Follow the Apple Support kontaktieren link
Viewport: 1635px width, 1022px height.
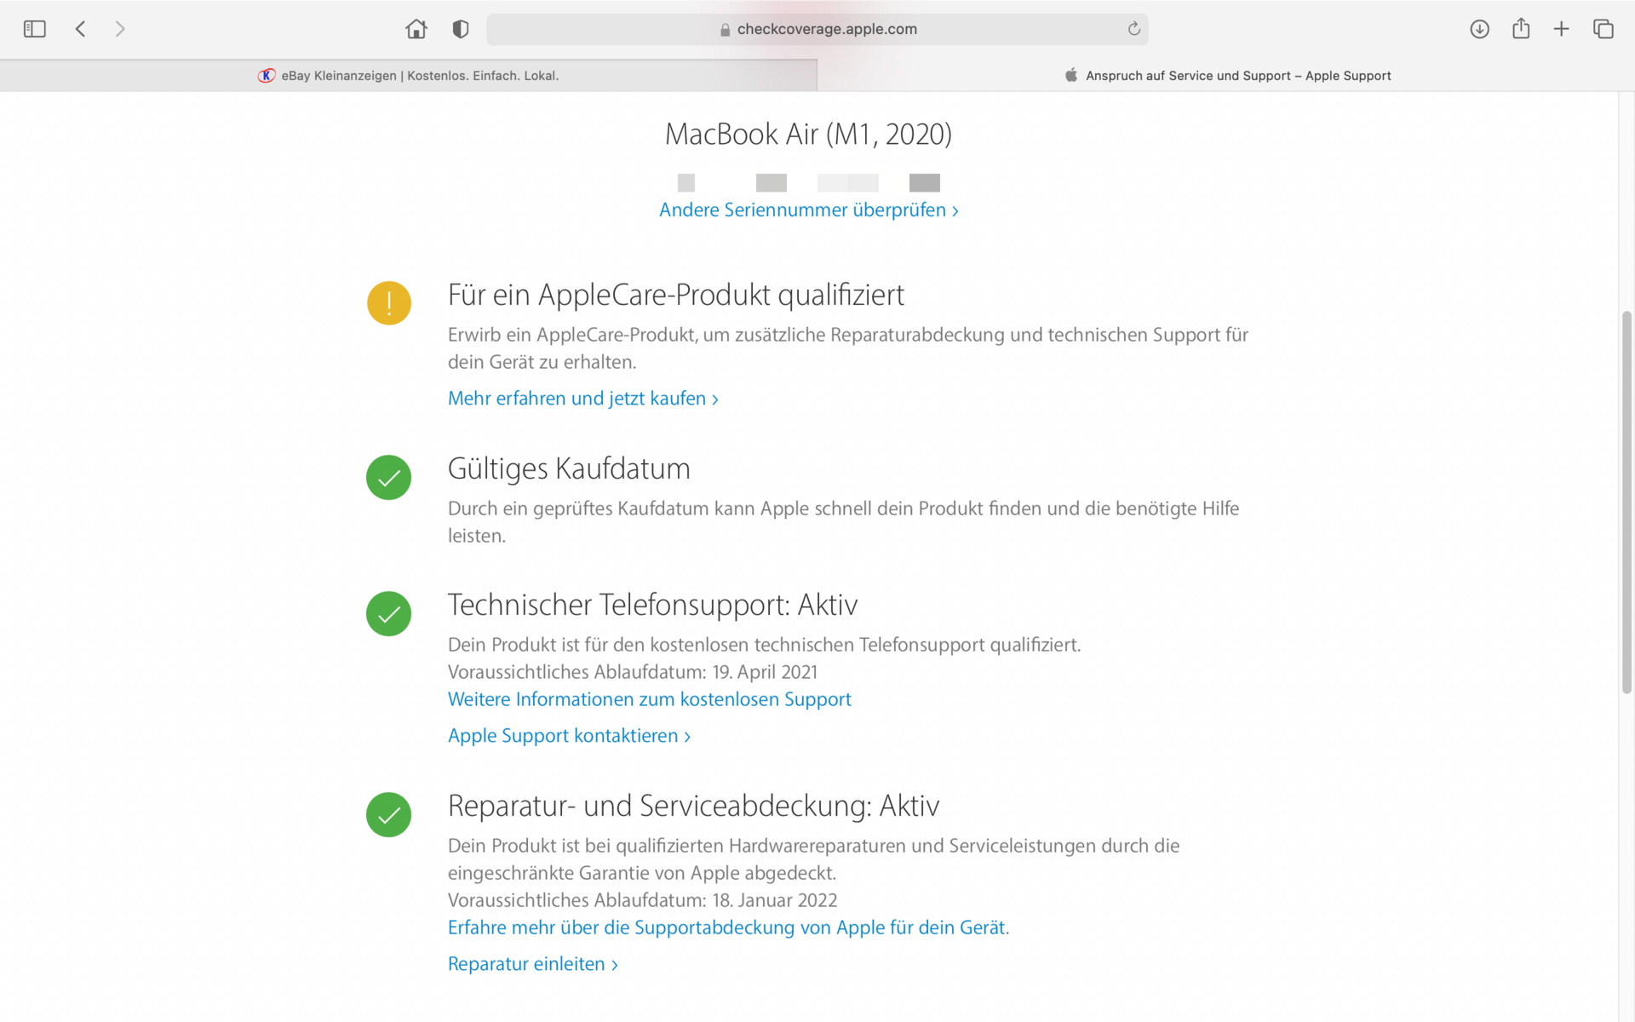click(x=569, y=736)
